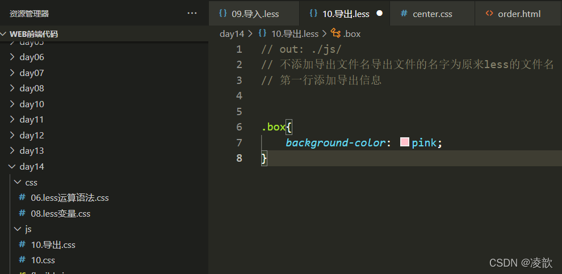Click the 资源管理器 panel title

coord(30,14)
